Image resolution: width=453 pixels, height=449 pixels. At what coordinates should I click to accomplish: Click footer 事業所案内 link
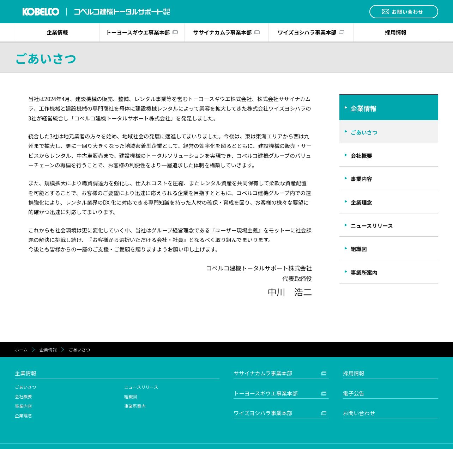tap(135, 406)
